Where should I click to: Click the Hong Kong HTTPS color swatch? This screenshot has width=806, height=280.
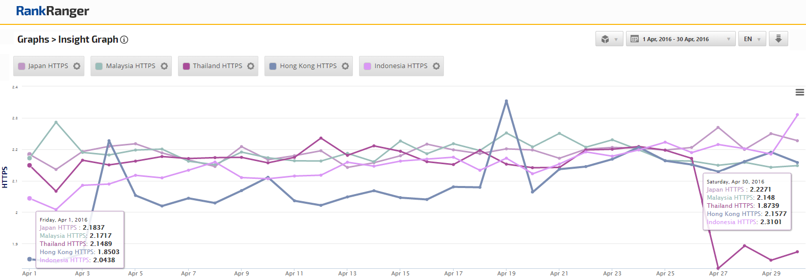coord(273,66)
